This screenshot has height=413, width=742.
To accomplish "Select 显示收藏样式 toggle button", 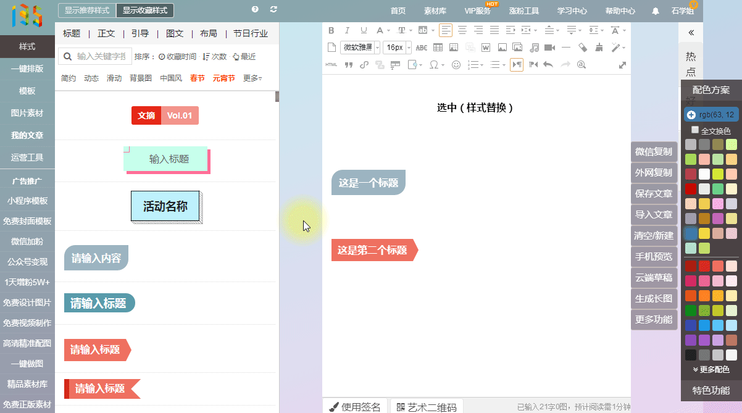I will [145, 10].
